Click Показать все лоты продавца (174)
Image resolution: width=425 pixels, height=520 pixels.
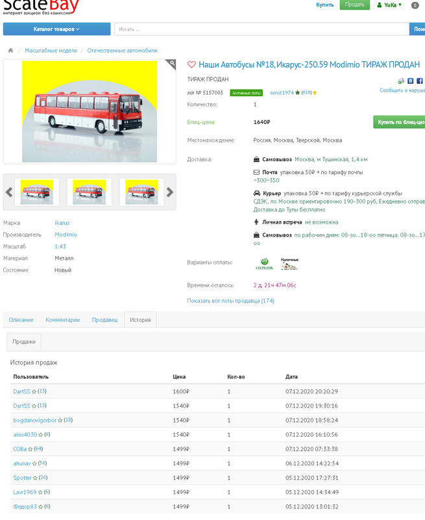tap(230, 301)
